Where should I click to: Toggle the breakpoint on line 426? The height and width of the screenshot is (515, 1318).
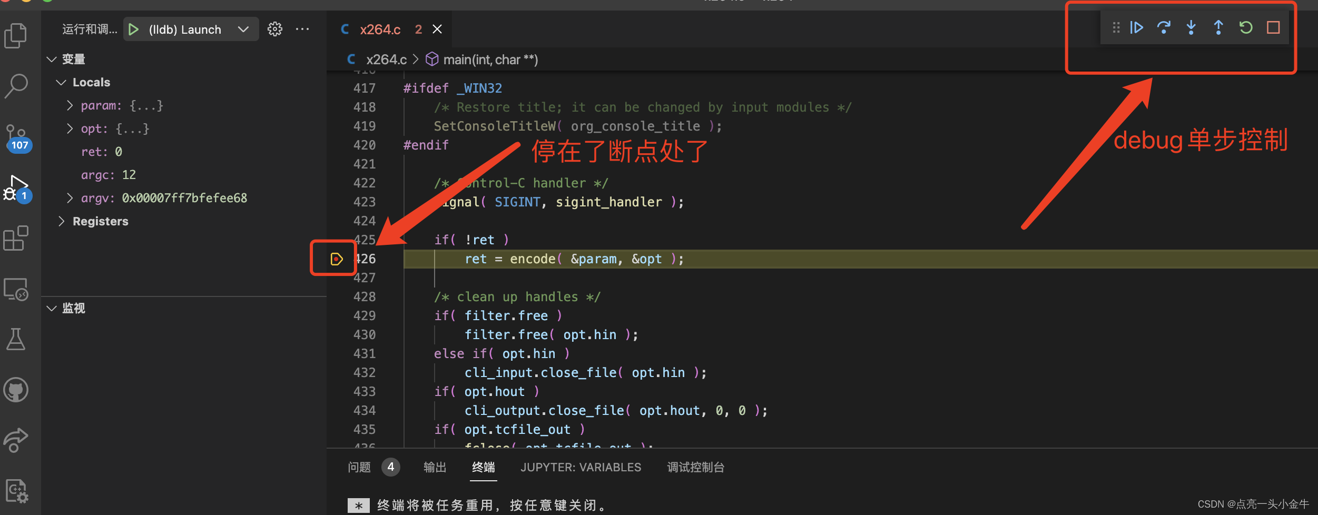[337, 259]
